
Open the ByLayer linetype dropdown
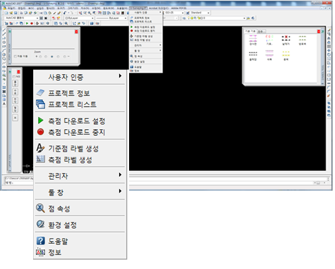pos(111,18)
